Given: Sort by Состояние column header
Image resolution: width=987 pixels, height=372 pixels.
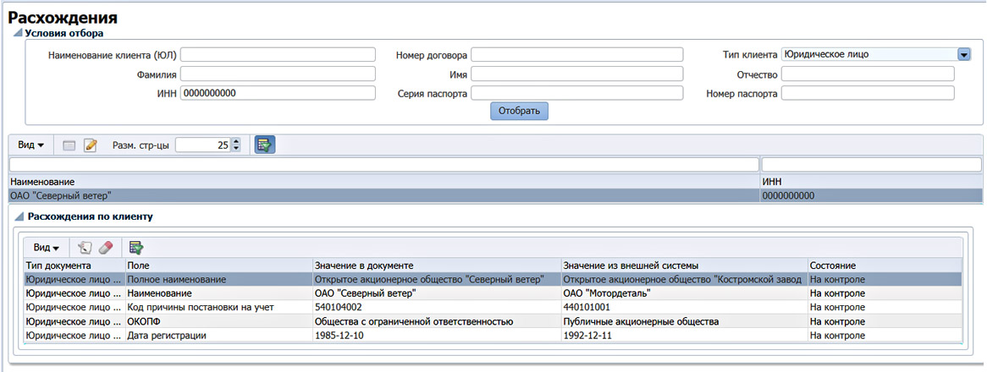Looking at the screenshot, I should click(883, 265).
